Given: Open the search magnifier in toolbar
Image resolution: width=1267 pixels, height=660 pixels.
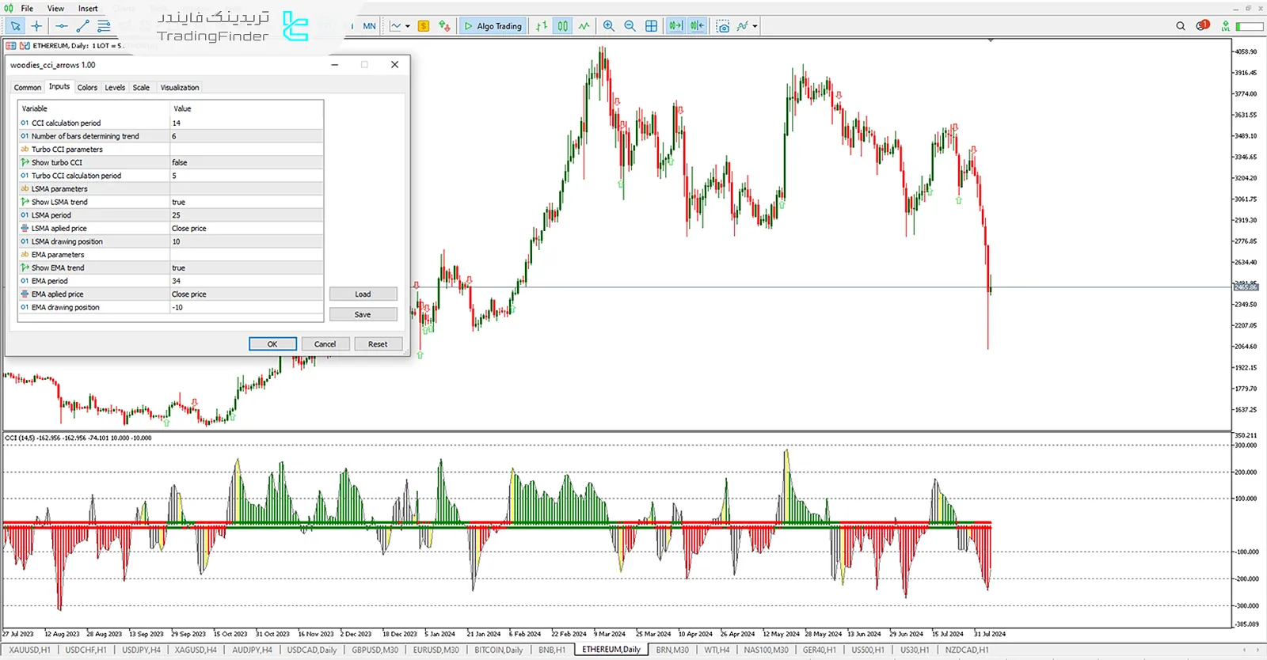Looking at the screenshot, I should [x=1180, y=26].
